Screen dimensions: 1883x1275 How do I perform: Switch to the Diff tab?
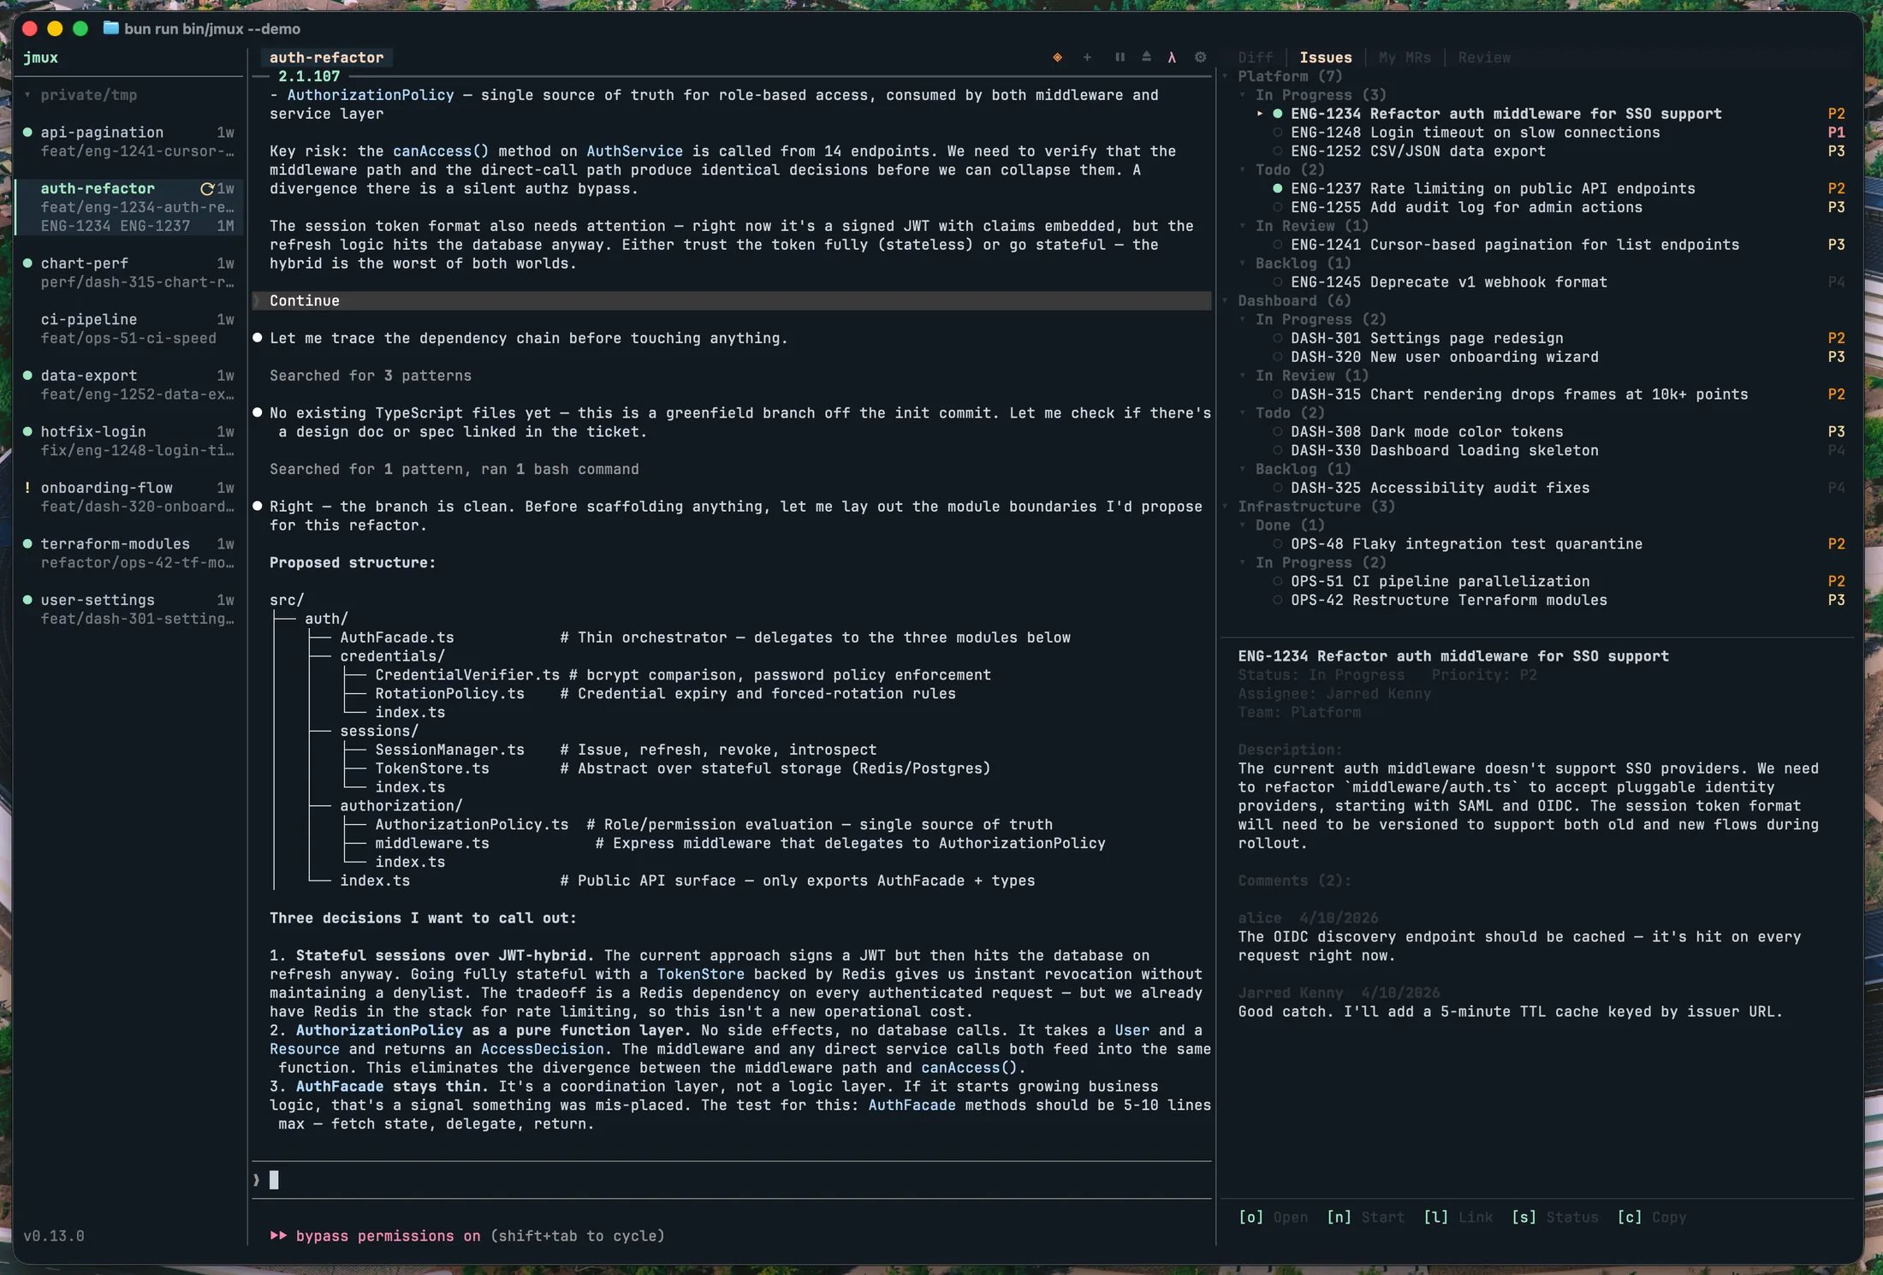tap(1255, 57)
